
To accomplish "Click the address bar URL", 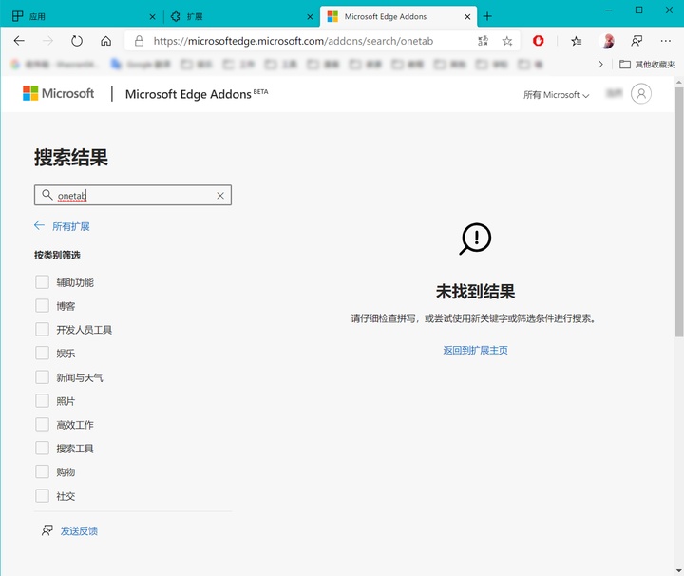I will coord(294,41).
